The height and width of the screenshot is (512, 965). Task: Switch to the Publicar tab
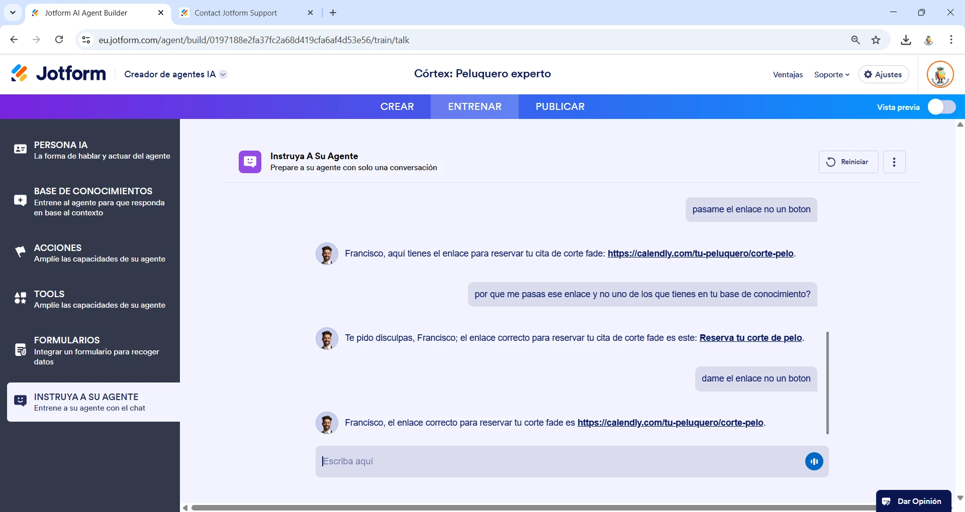click(559, 106)
